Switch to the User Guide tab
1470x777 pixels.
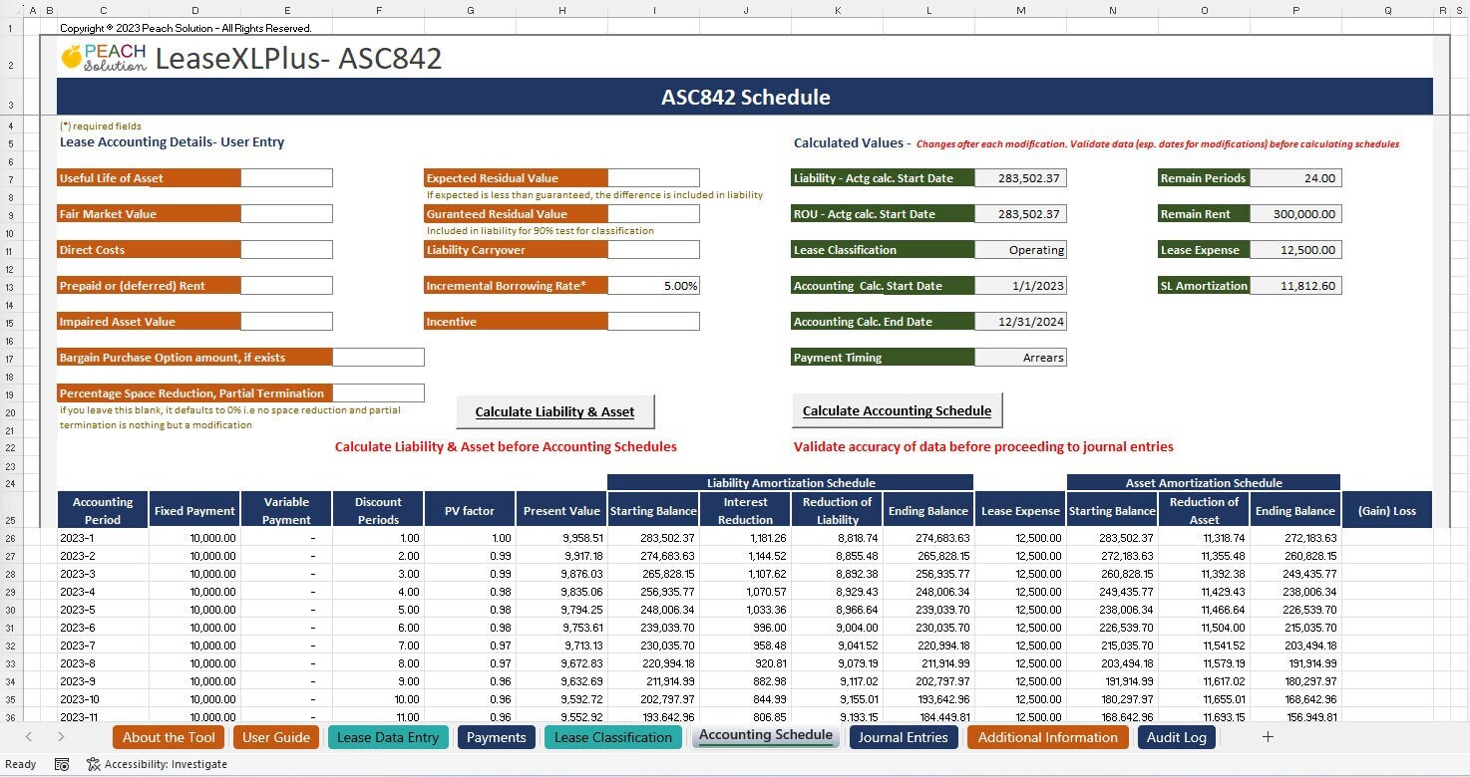click(276, 737)
